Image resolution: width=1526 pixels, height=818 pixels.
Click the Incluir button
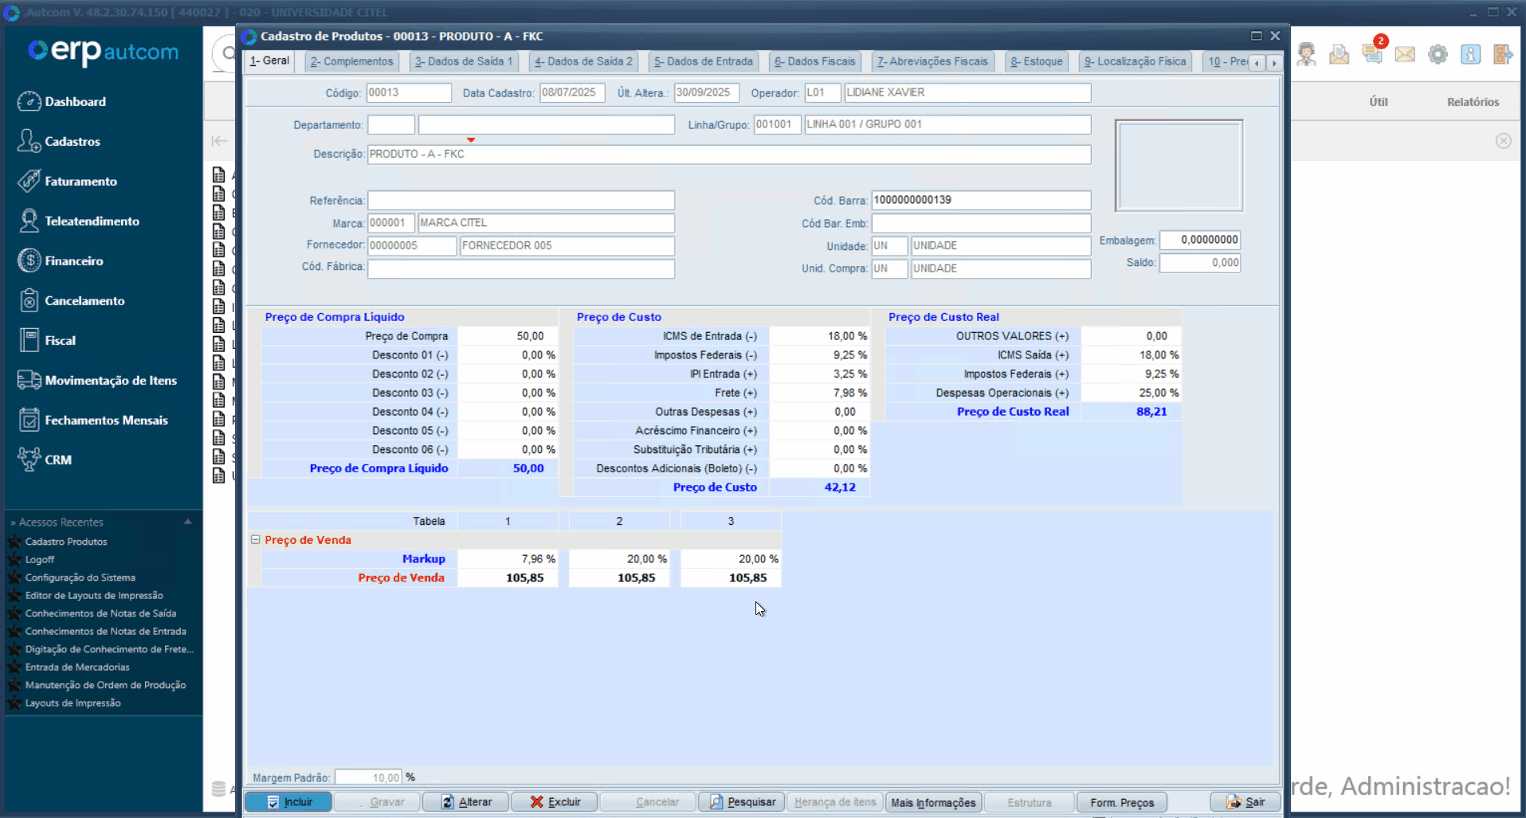click(288, 802)
